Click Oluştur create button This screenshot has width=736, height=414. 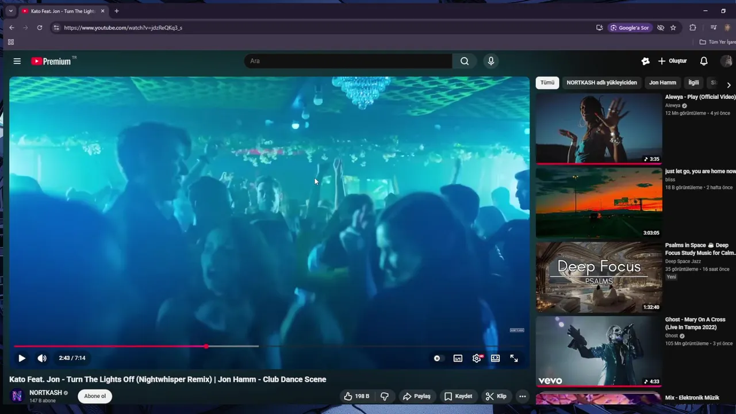[x=672, y=61]
